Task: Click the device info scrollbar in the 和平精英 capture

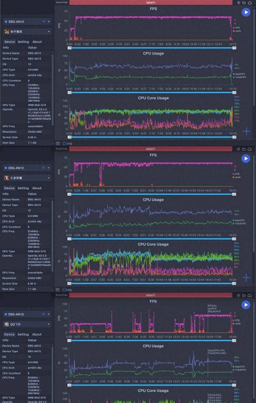Action: [x=53, y=89]
